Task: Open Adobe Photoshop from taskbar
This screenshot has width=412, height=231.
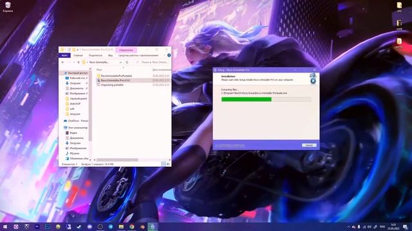Action: click(x=48, y=227)
